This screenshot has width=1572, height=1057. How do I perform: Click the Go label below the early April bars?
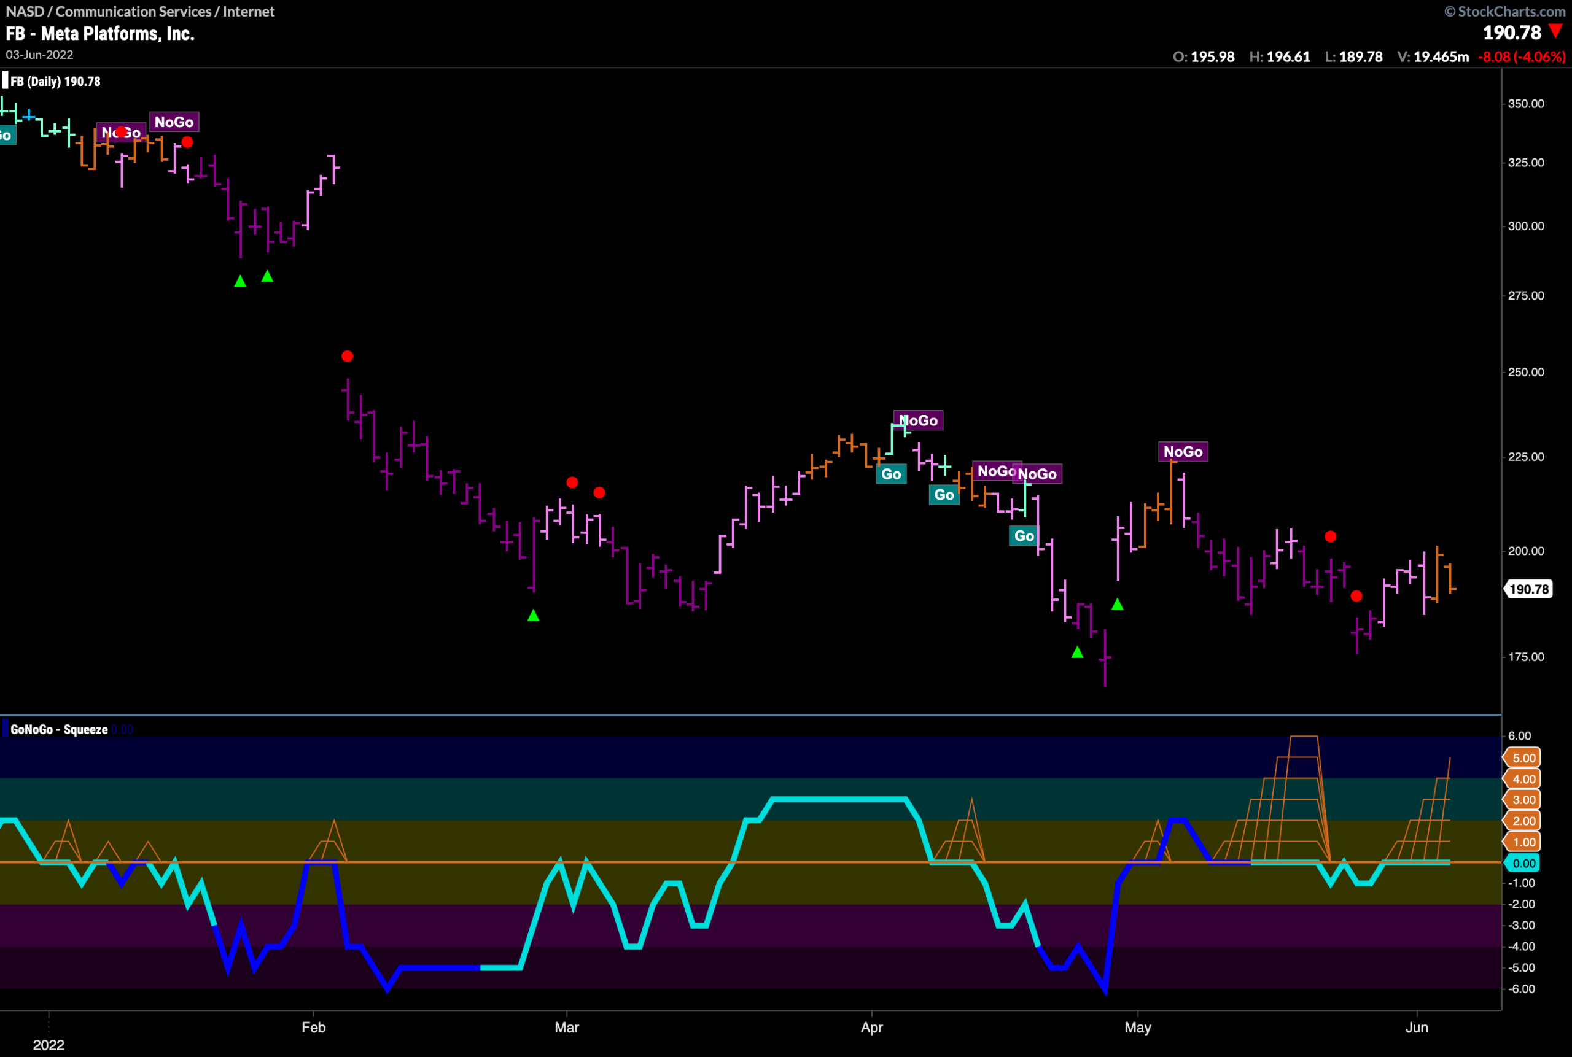tap(891, 474)
